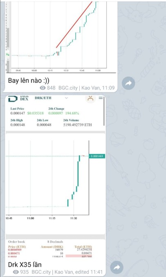Click the views eye icon showing 935
166x277 pixels.
tap(16, 272)
